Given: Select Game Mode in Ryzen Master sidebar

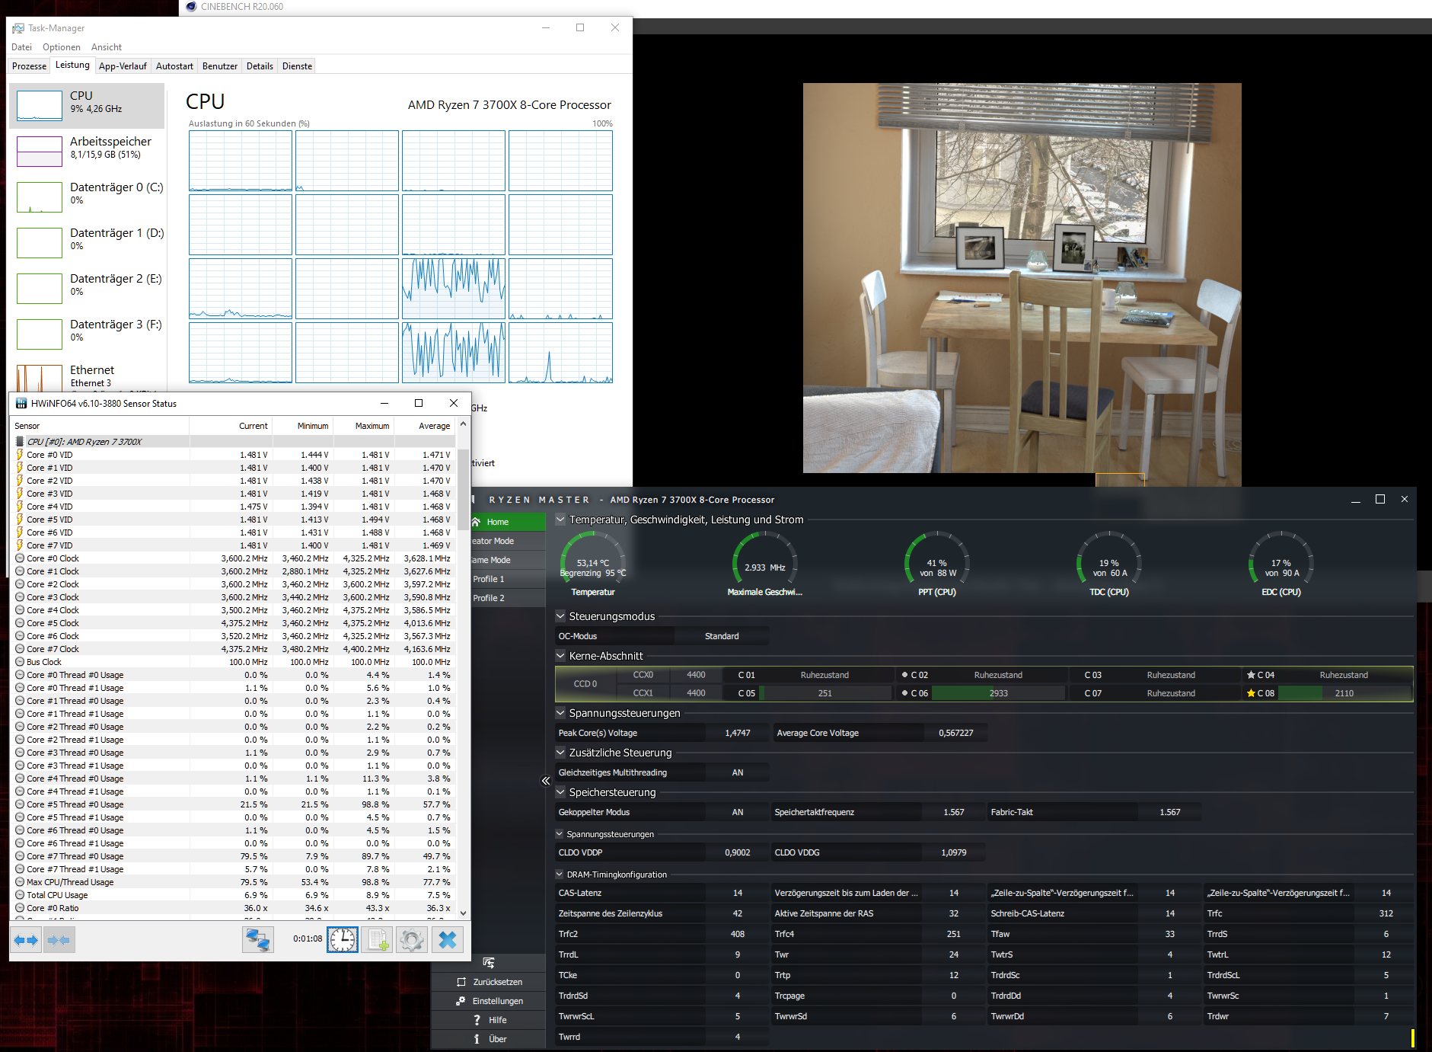Looking at the screenshot, I should tap(508, 560).
